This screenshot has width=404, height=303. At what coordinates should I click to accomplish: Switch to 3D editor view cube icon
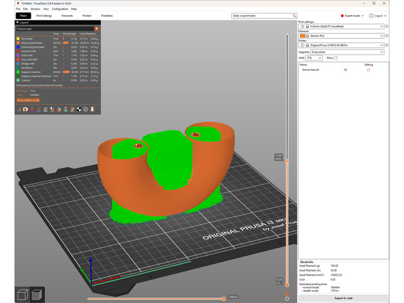click(x=23, y=295)
